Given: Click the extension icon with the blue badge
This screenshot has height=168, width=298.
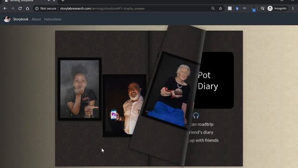Looking at the screenshot, I should coord(253,9).
